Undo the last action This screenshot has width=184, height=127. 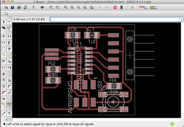point(100,7)
